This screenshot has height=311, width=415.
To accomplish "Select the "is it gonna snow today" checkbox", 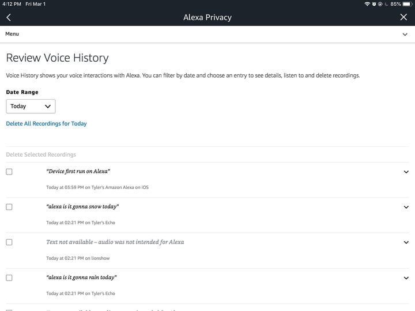I will tap(9, 207).
